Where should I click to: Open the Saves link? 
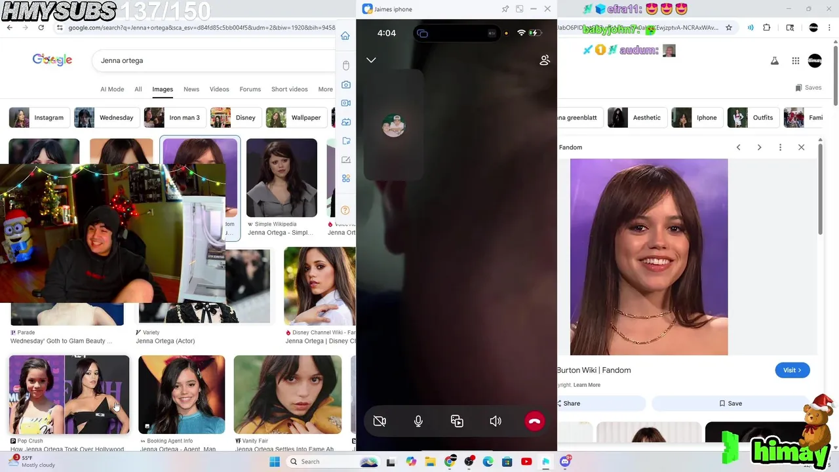(x=808, y=87)
